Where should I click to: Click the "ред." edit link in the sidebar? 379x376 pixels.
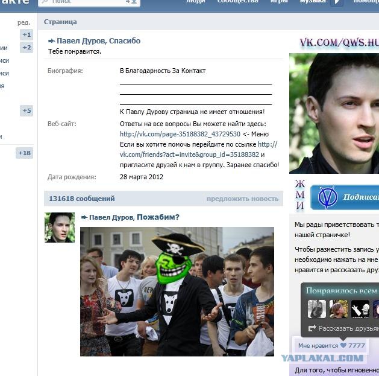point(23,22)
